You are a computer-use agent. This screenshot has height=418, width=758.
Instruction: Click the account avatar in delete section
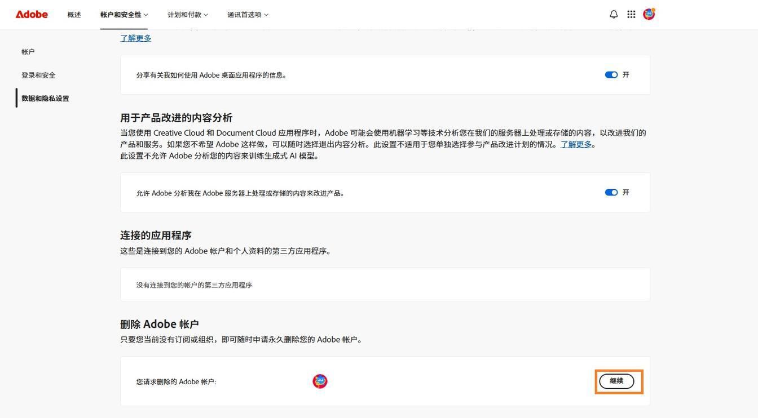coord(320,381)
